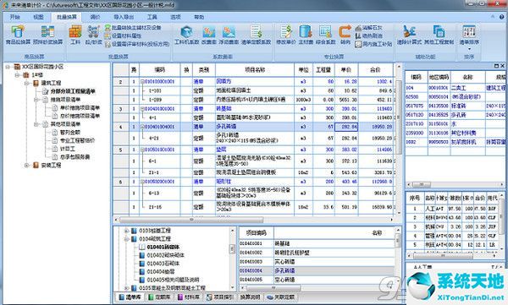508x305 pixels.
Task: Open the 导入导出 ribbon tab
Action: pos(124,17)
